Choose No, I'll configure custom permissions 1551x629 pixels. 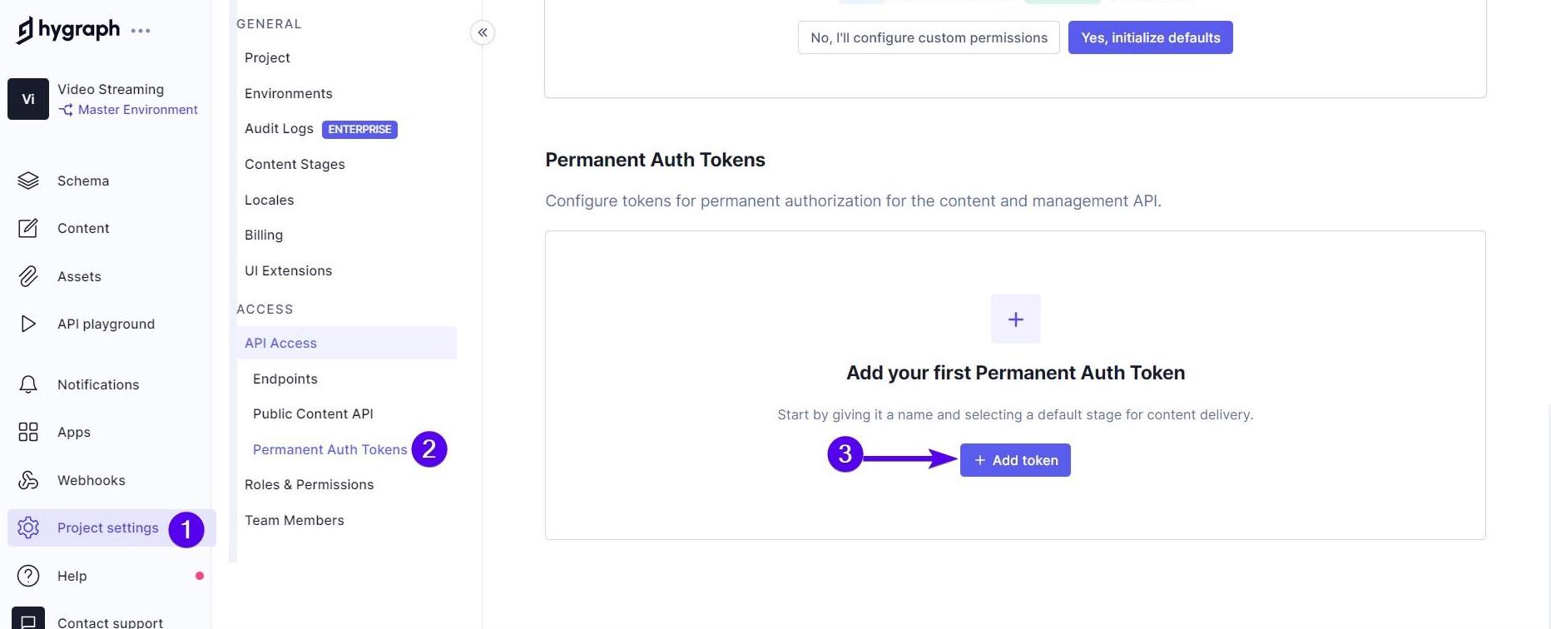[929, 37]
